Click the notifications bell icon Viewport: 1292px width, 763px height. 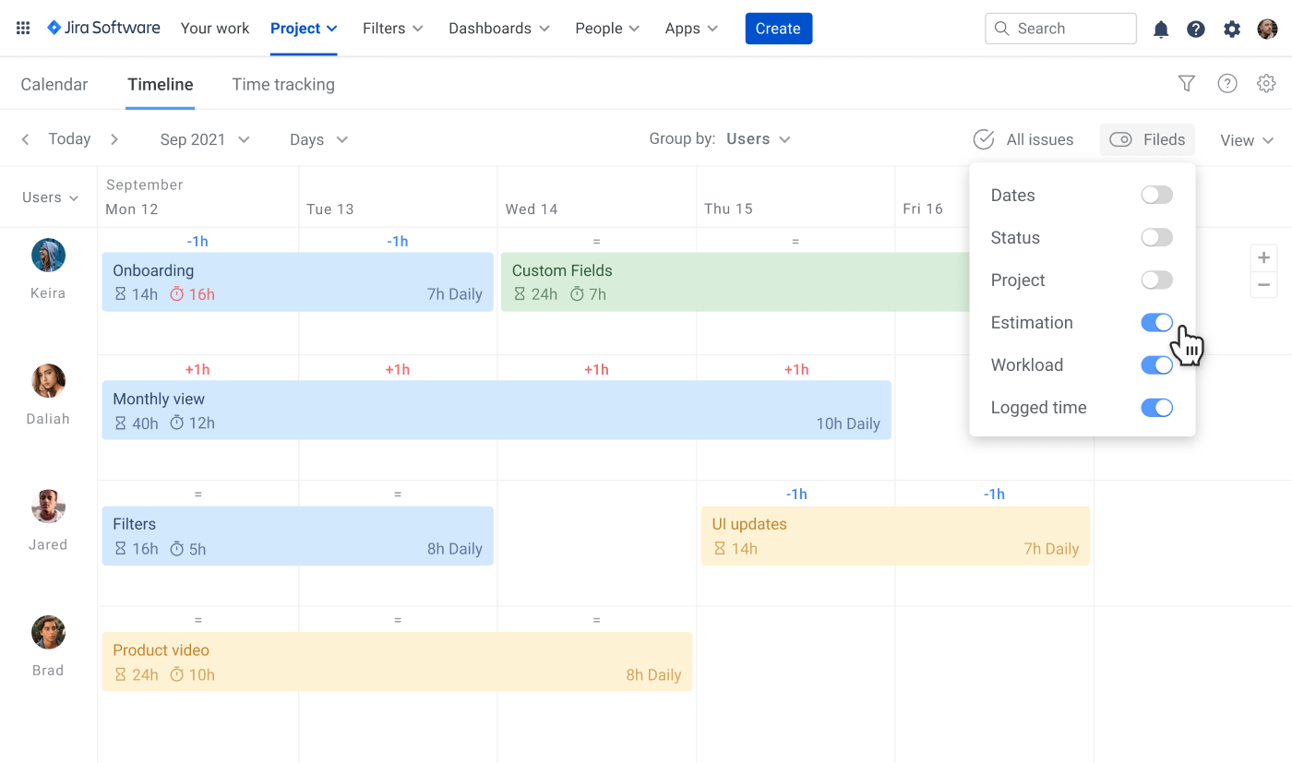1161,30
